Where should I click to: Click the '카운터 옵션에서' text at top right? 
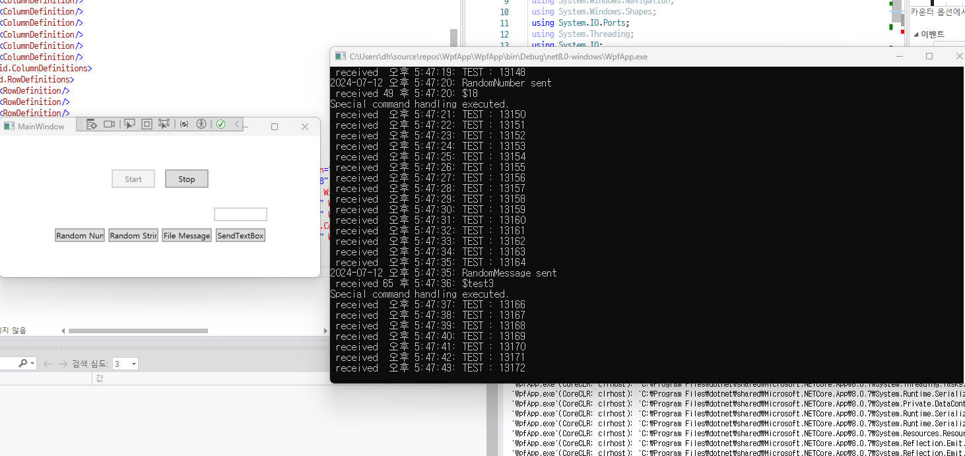click(x=937, y=12)
